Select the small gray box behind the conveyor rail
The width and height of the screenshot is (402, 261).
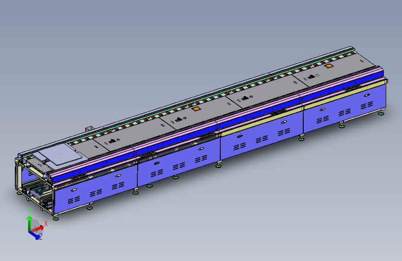tap(90, 129)
